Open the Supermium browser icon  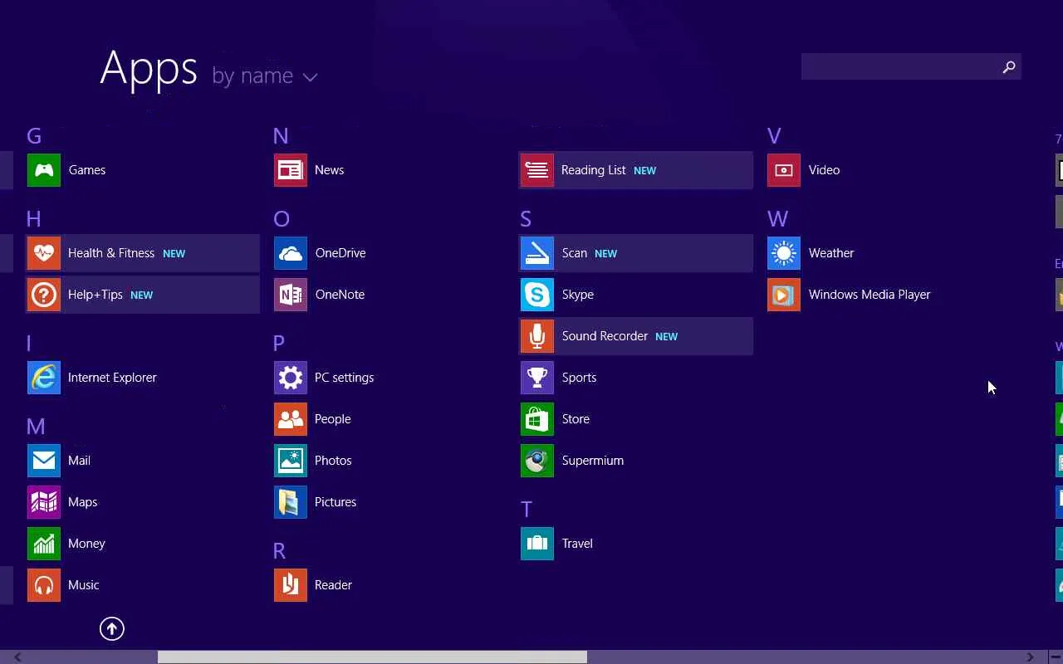pos(537,461)
